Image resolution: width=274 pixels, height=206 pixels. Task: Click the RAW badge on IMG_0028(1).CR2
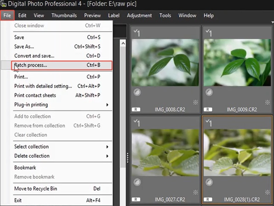[208, 200]
